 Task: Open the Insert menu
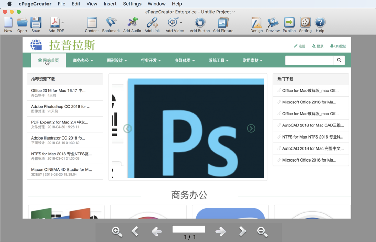[x=110, y=4]
